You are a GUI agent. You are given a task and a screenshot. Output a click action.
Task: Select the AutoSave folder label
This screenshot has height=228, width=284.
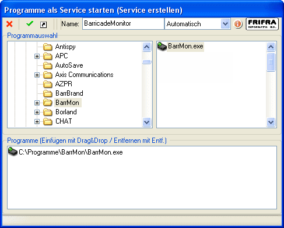(x=69, y=65)
